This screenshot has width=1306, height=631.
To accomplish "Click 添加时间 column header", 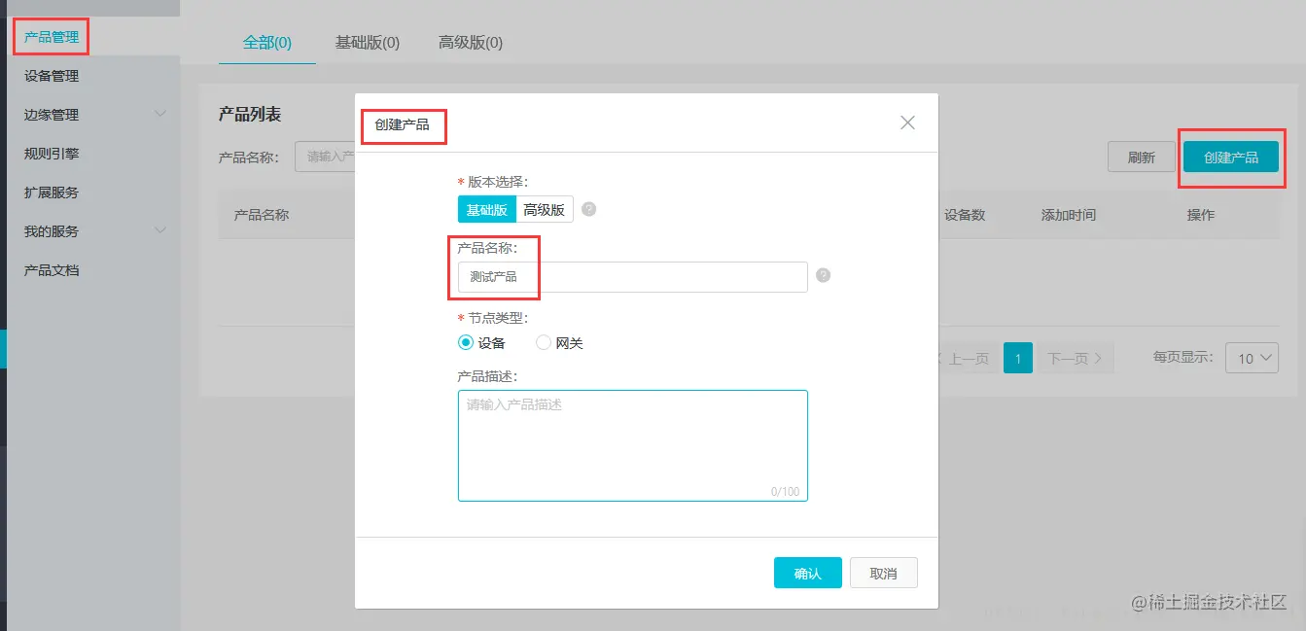I will (1068, 215).
